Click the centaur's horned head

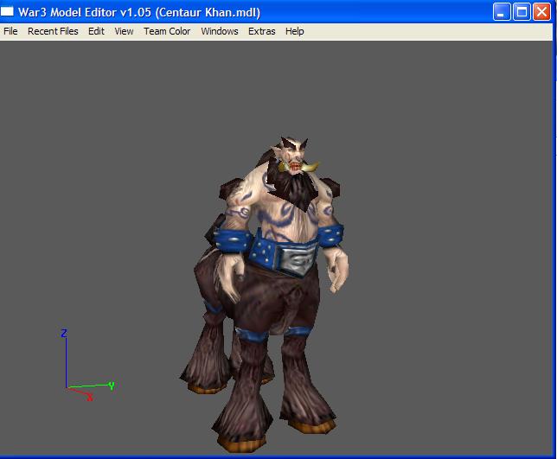[x=293, y=156]
